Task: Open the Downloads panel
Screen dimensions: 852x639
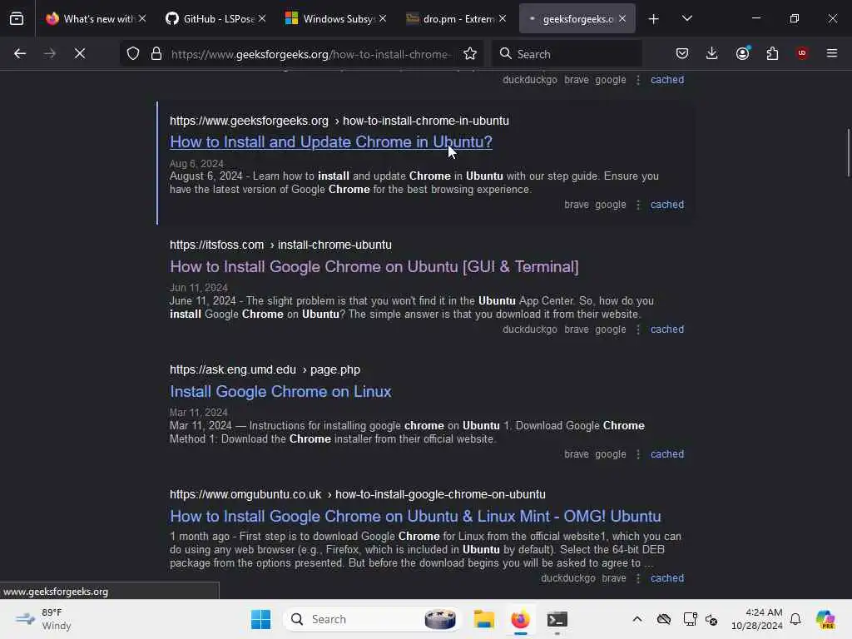Action: click(712, 53)
